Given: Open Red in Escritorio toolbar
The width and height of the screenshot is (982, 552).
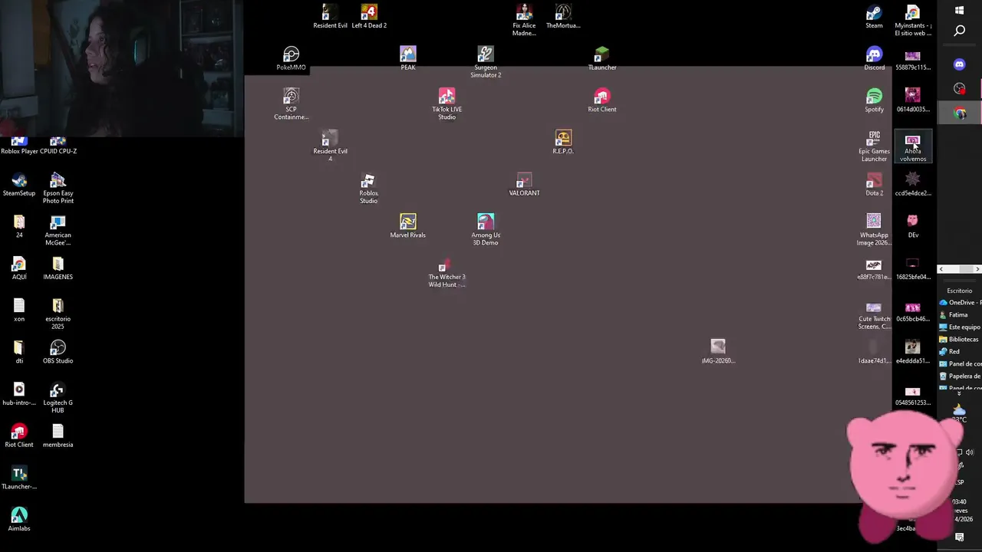Looking at the screenshot, I should click(950, 351).
